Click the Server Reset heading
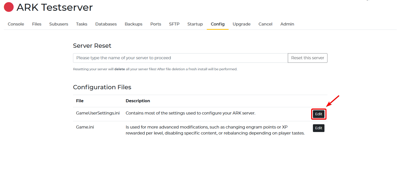 (x=92, y=46)
